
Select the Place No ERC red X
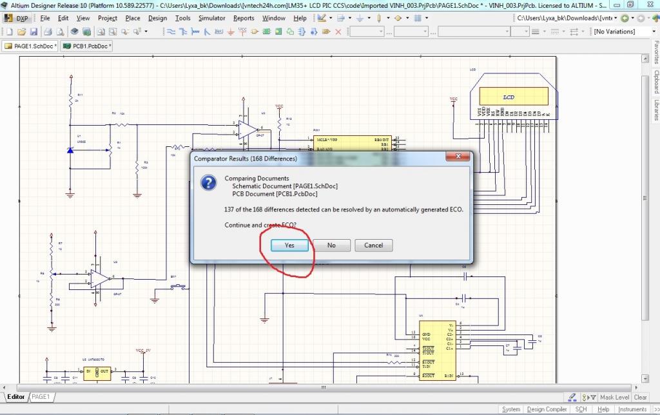pos(338,32)
